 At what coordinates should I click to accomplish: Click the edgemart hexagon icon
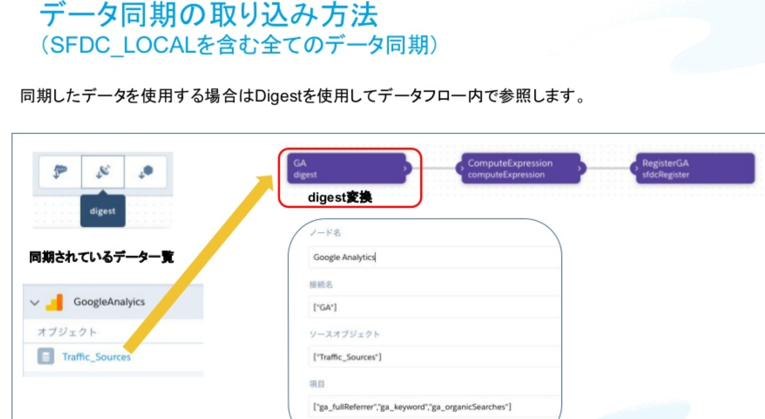(146, 172)
